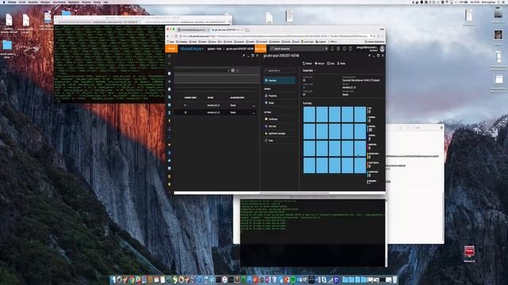Open Trash at the end of the Dock
Image resolution: width=508 pixels, height=285 pixels.
click(x=395, y=279)
